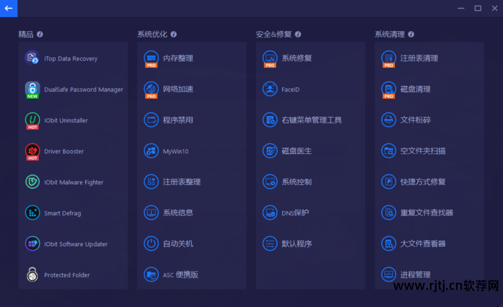Click the 系统修复 icon
Viewport: 503px width, 307px height.
[x=270, y=59]
